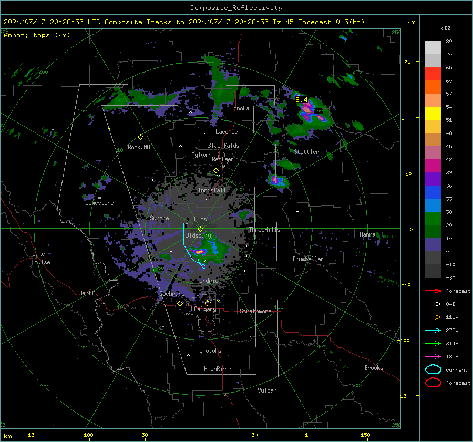Click the Composite_Reflectivity window title
The width and height of the screenshot is (473, 442).
[x=236, y=8]
